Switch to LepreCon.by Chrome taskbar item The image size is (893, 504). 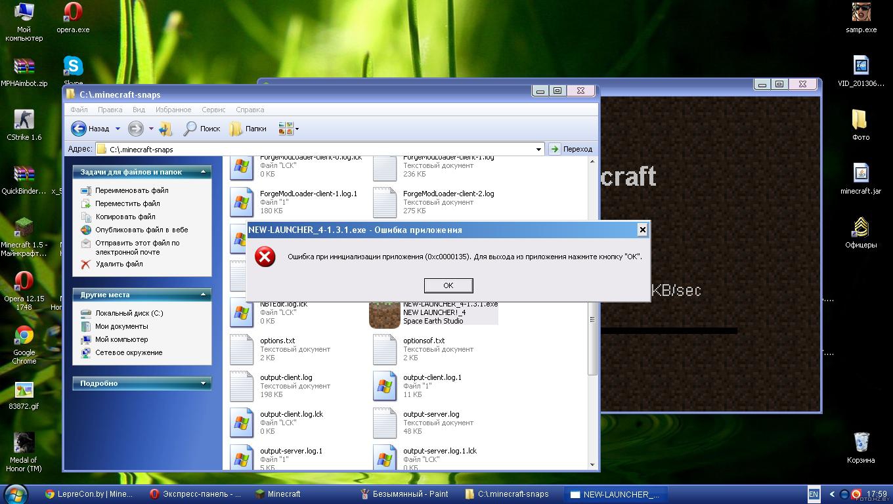(x=89, y=494)
